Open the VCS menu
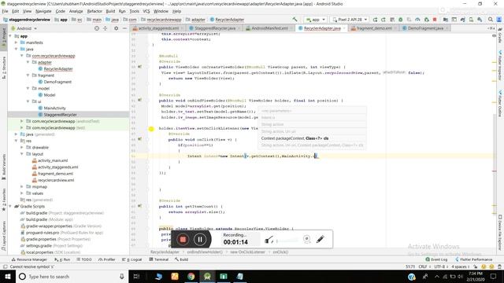The image size is (504, 283). [x=146, y=11]
